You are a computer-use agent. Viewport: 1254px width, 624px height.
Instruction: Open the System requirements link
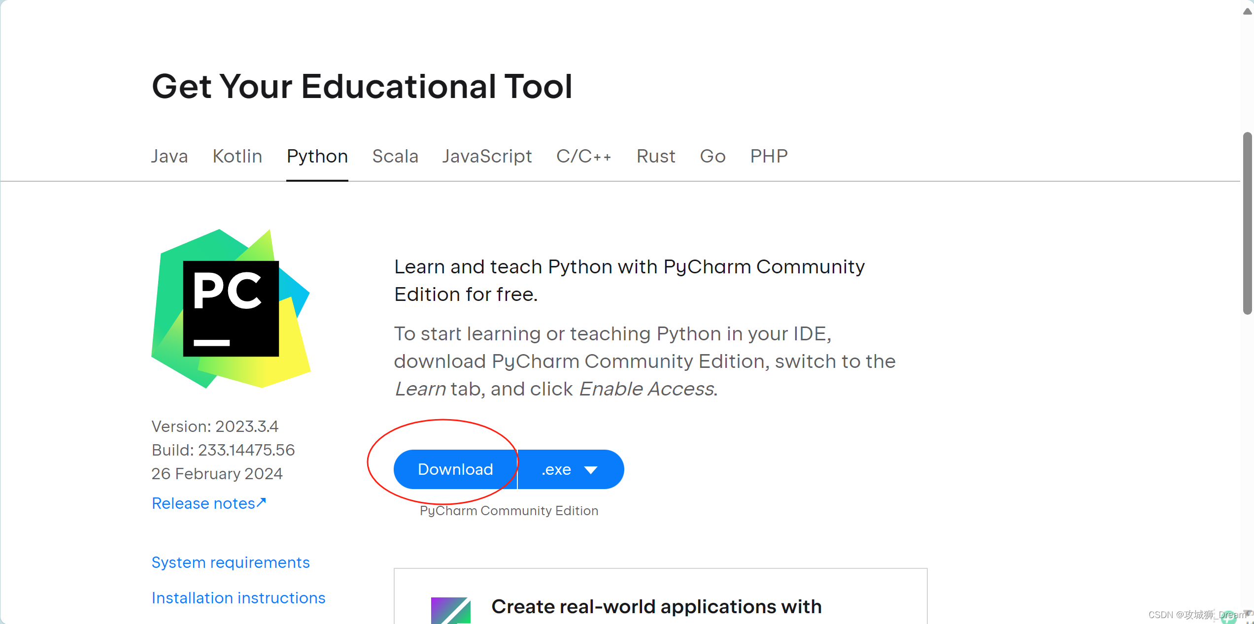click(x=231, y=562)
